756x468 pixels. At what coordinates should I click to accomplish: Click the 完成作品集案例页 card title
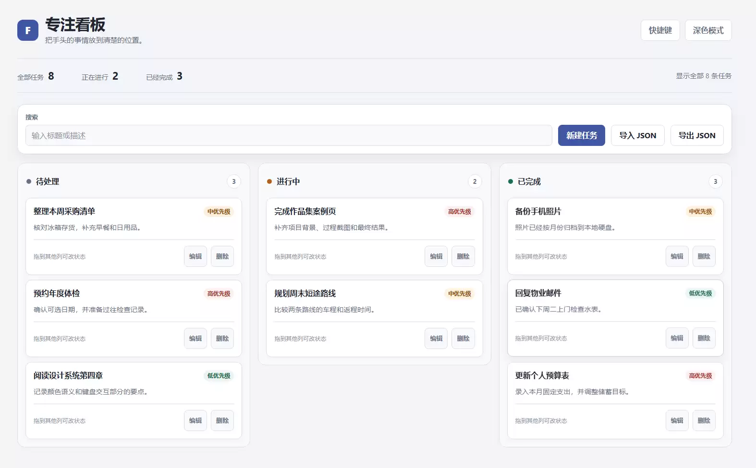point(305,211)
